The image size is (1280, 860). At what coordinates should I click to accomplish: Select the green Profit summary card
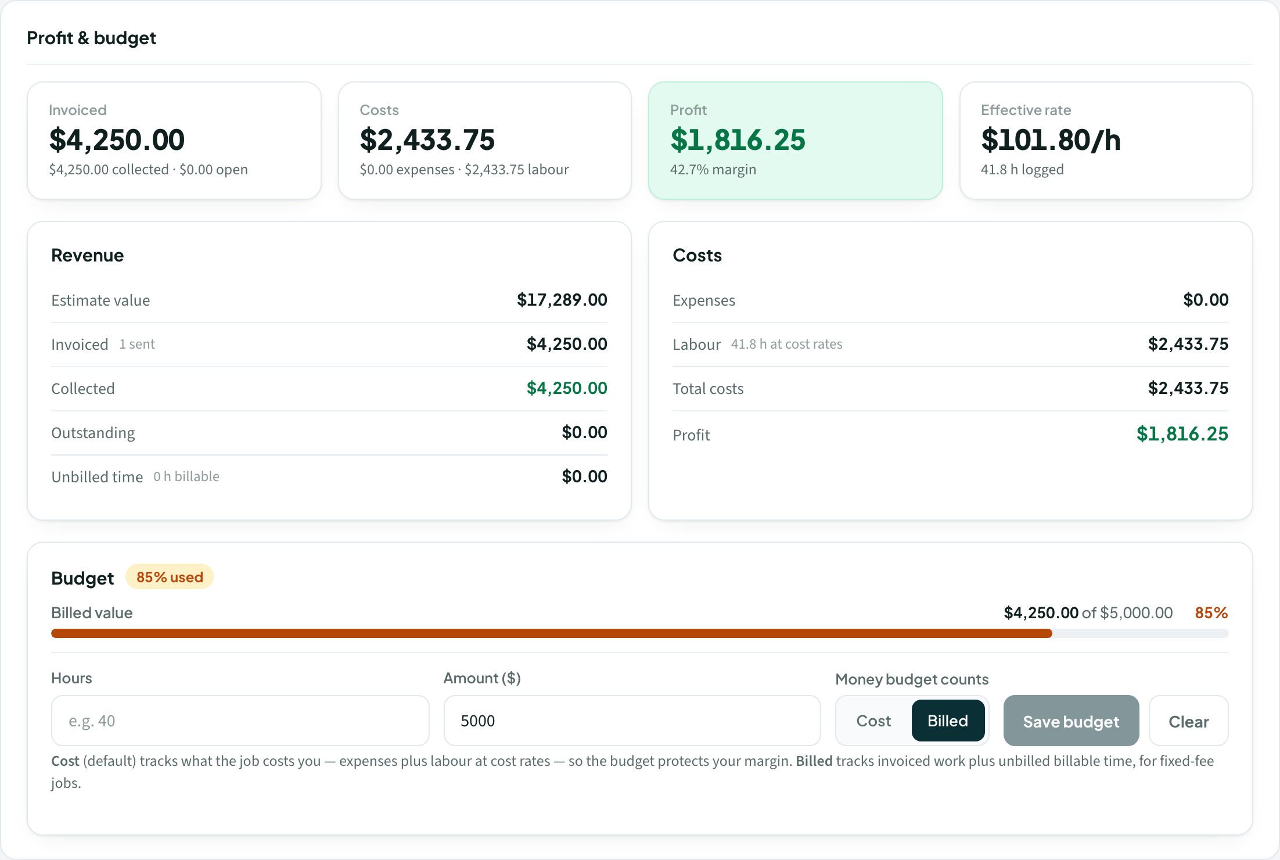(796, 141)
